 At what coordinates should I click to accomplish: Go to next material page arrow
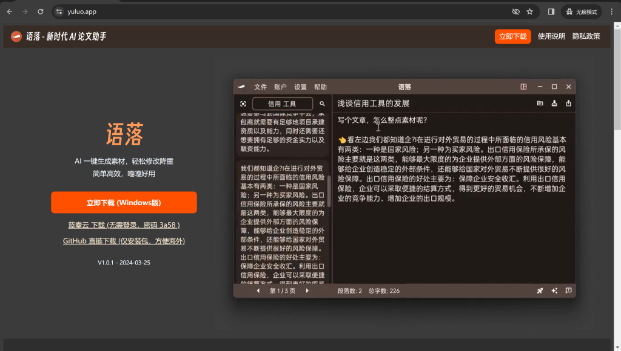pos(307,291)
